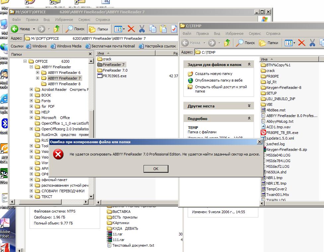Click 'Создать новую папку' task link
Screen dimensions: 324x252
pos(214,74)
